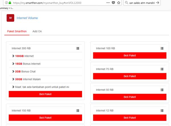The image size is (171, 126).
Task: Select the Paket Smartfren tab
Action: (17, 31)
